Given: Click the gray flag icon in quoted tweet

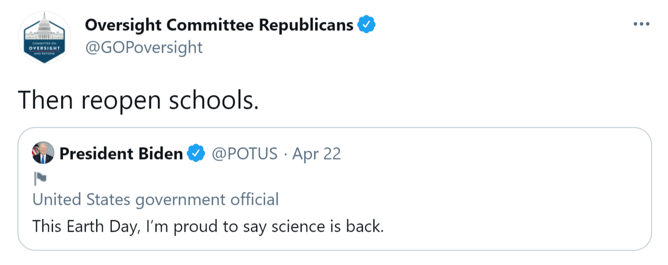Looking at the screenshot, I should 39,177.
